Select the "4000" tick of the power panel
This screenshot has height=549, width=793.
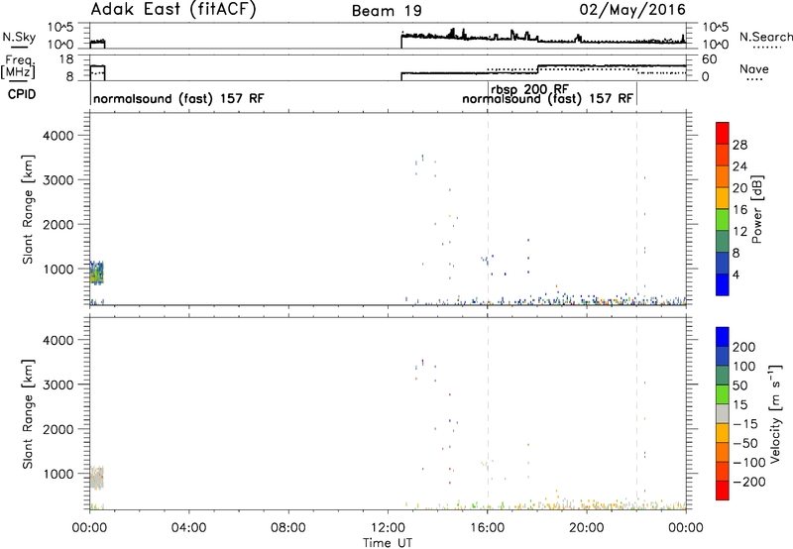point(58,136)
